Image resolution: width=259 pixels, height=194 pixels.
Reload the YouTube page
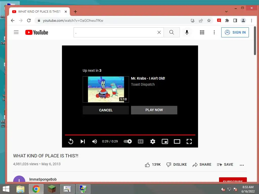click(29, 20)
